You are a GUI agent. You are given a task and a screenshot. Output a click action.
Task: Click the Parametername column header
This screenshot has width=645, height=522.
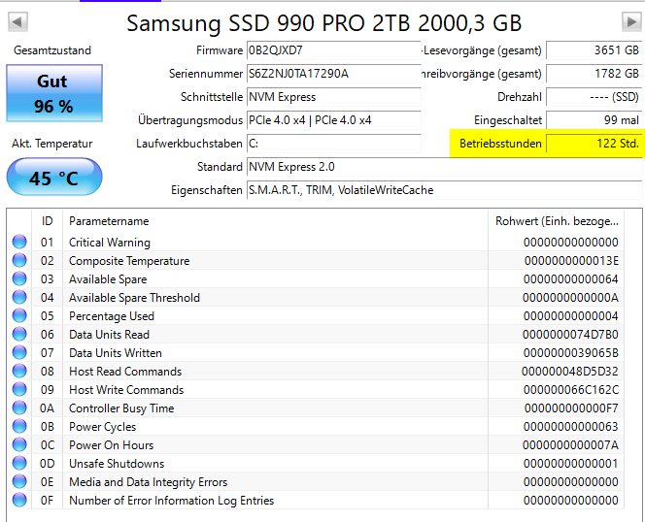click(275, 221)
